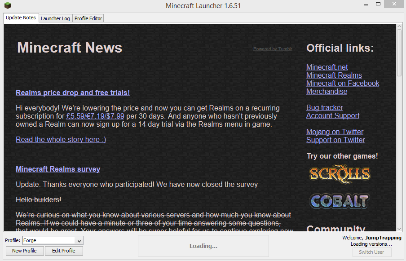Click the Welcome, JumpTrapping text

(372, 238)
